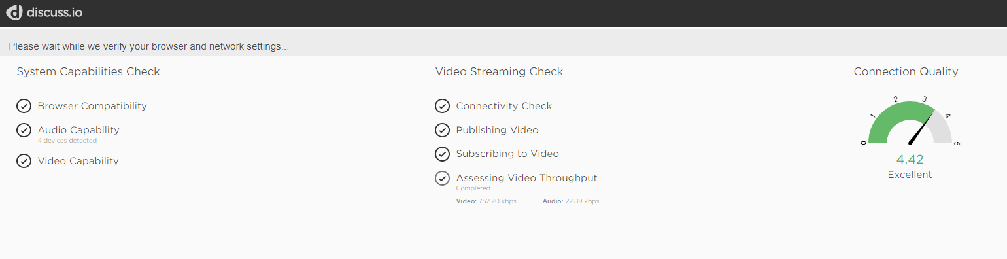Image resolution: width=1007 pixels, height=259 pixels.
Task: Click the discuss.io logo icon
Action: [14, 12]
